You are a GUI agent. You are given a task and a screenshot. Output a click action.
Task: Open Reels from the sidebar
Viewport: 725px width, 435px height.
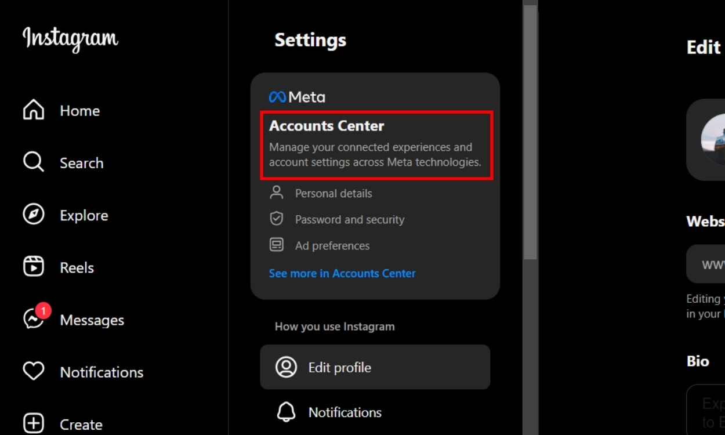click(x=77, y=267)
